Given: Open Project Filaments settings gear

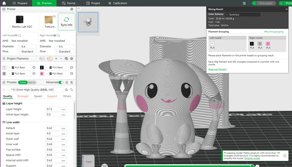Looking at the screenshot, I should click(x=72, y=59).
